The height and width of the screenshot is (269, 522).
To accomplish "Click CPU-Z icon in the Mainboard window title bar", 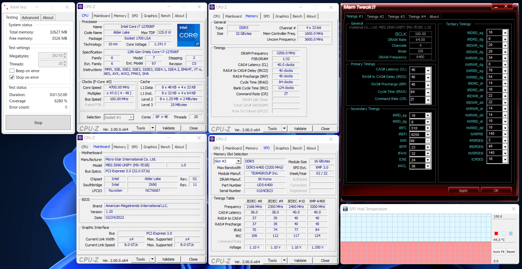I will coord(80,138).
